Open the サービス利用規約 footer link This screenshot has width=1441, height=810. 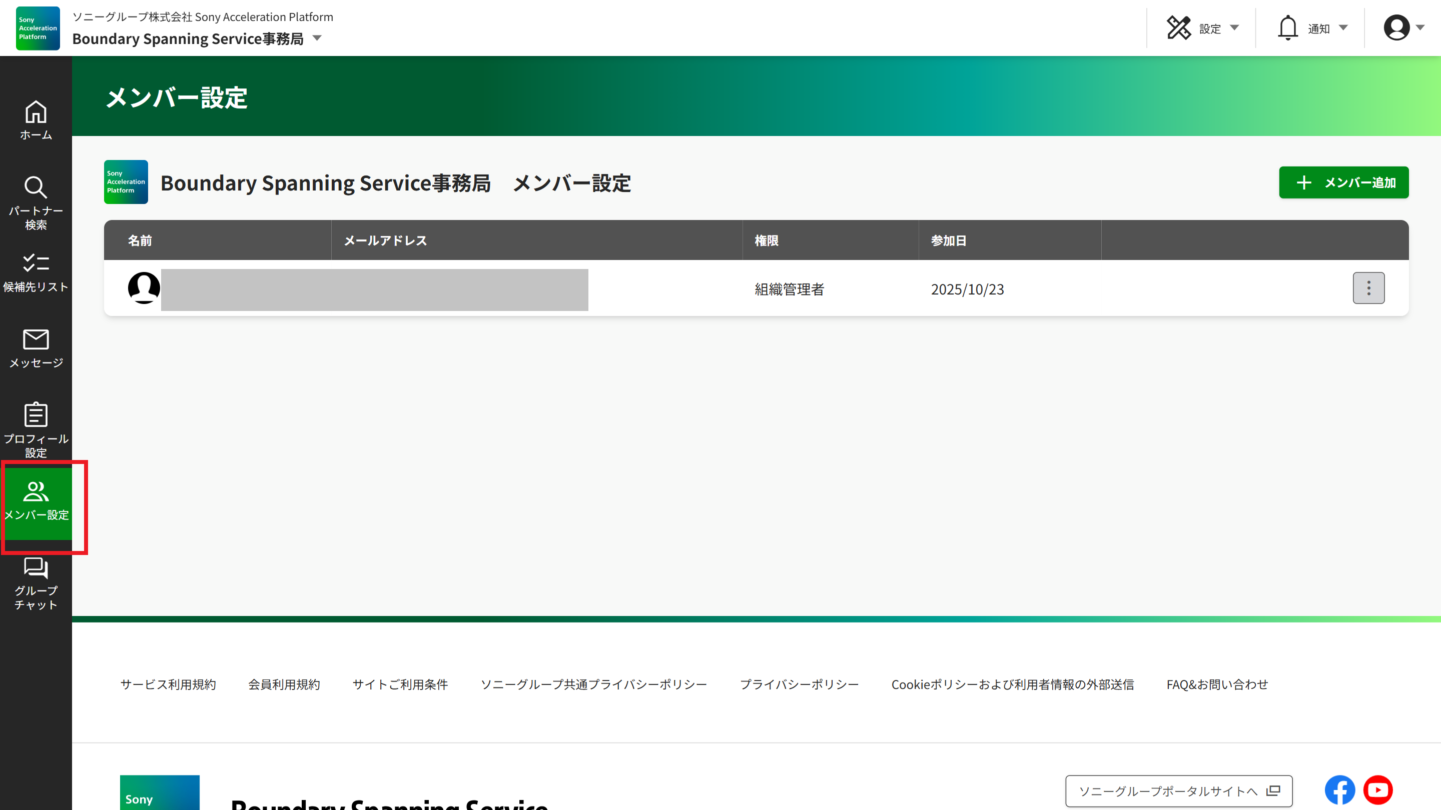(x=168, y=684)
